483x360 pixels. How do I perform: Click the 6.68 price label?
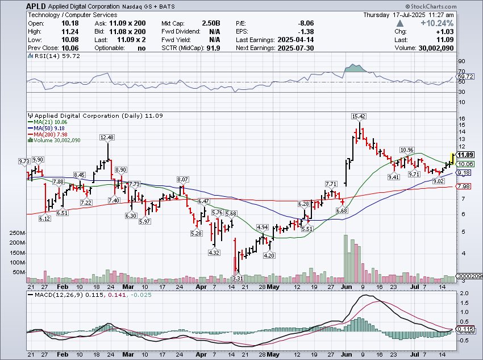point(342,211)
